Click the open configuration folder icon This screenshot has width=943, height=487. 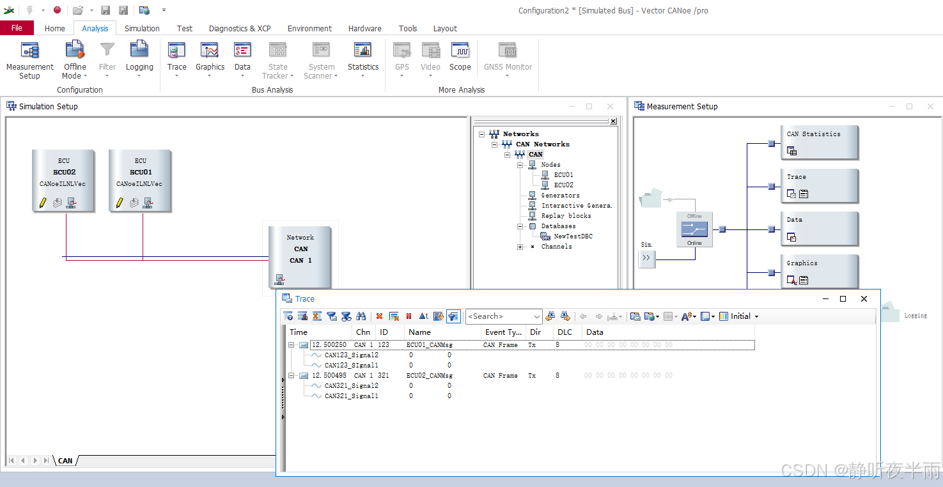coord(77,10)
